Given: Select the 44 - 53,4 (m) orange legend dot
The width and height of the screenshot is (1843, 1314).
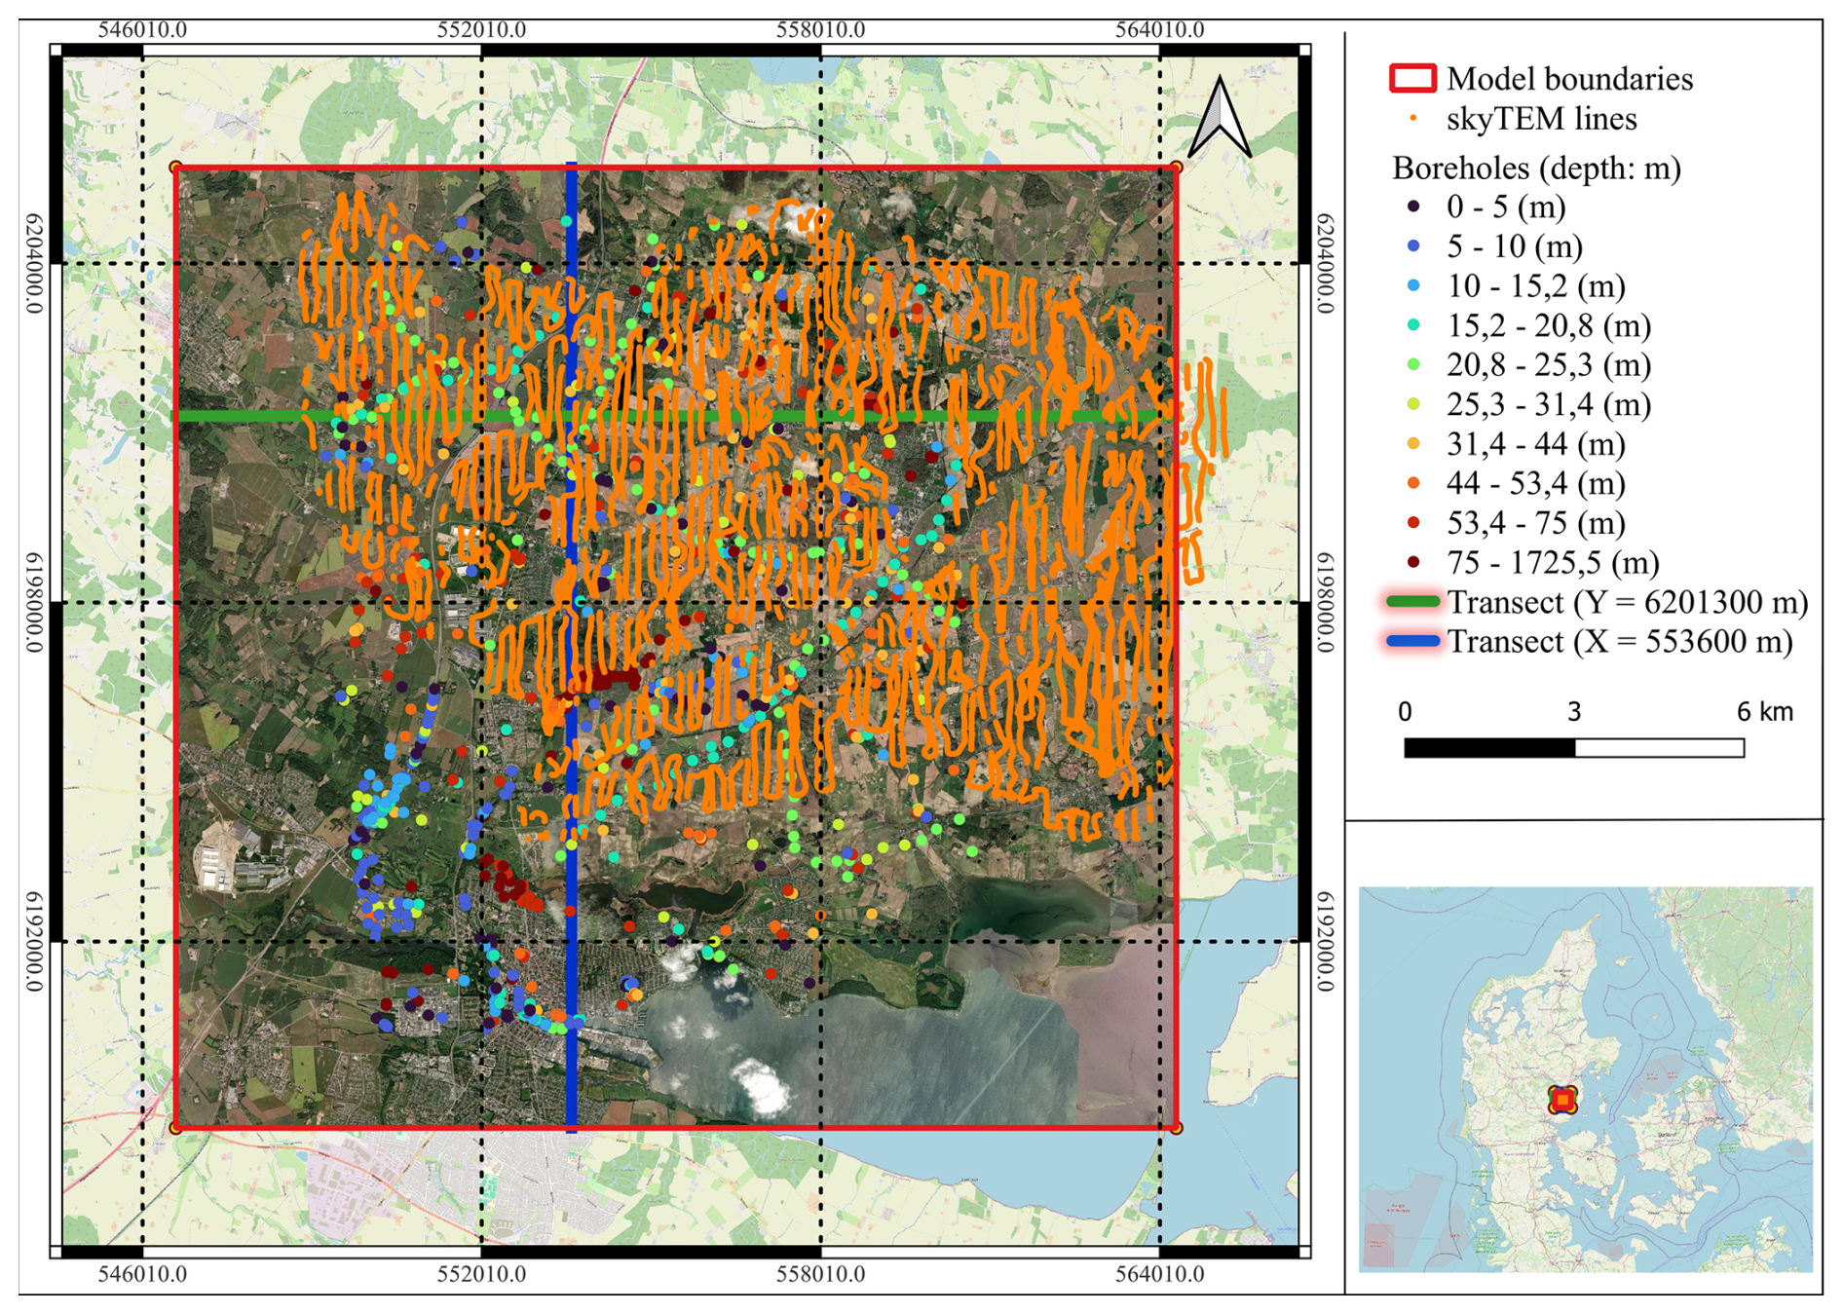Looking at the screenshot, I should click(1413, 483).
